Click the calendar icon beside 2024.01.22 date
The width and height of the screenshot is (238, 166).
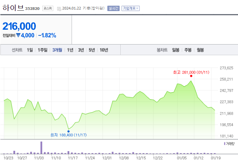click(59, 9)
